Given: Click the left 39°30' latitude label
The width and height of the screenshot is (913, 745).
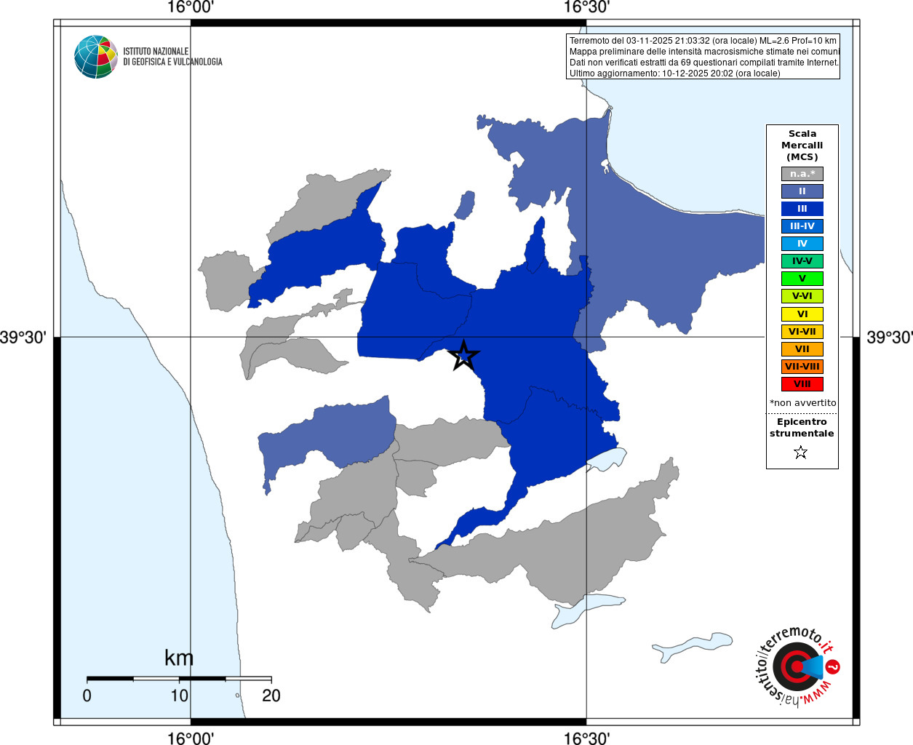Looking at the screenshot, I should click(23, 338).
